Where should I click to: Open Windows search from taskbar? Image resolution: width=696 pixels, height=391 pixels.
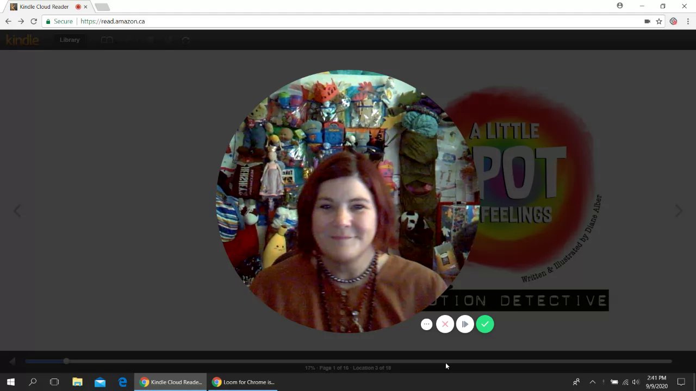point(33,382)
